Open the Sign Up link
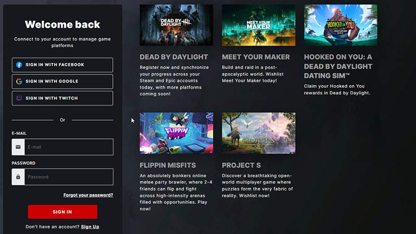This screenshot has height=234, width=416. (90, 227)
